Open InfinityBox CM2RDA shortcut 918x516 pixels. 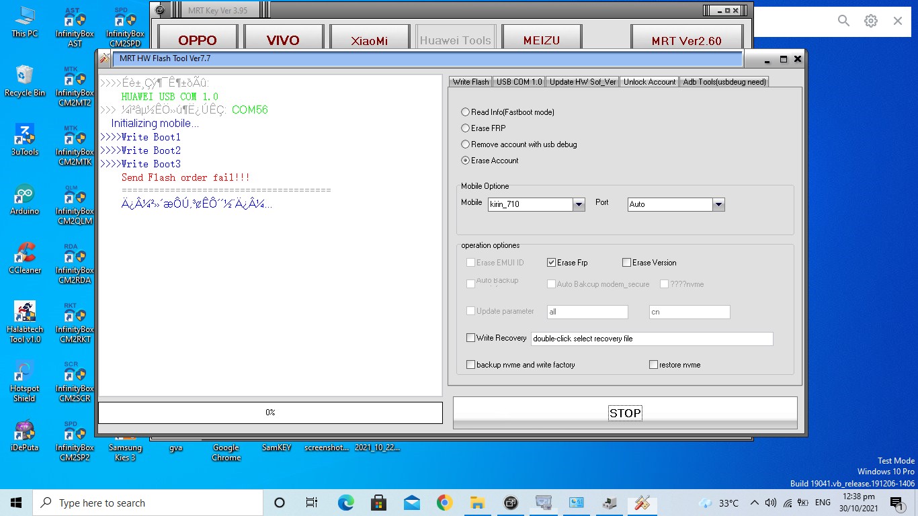(75, 263)
